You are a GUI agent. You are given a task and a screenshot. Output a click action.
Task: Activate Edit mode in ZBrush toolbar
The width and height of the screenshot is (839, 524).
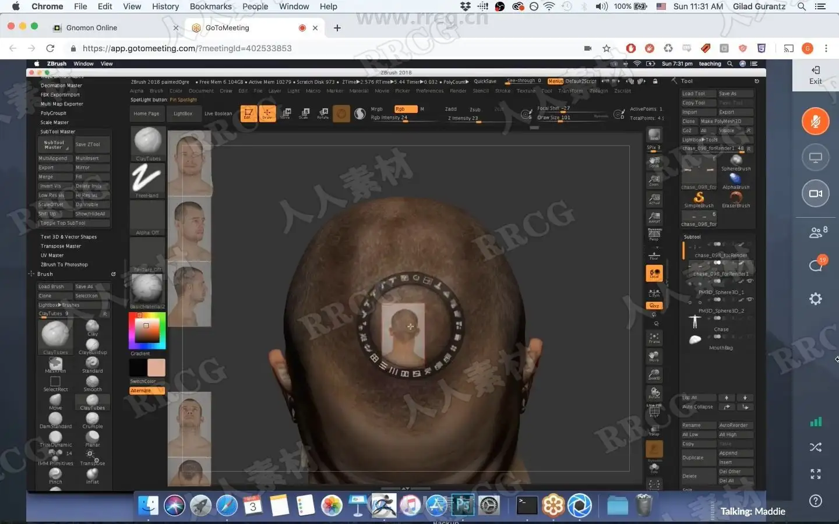coord(248,113)
